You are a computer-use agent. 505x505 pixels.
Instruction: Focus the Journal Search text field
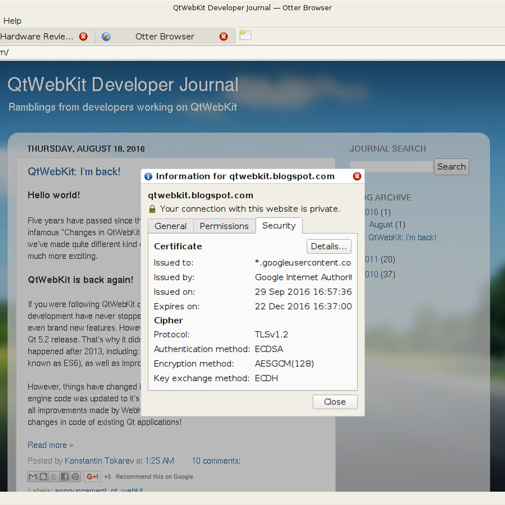391,167
